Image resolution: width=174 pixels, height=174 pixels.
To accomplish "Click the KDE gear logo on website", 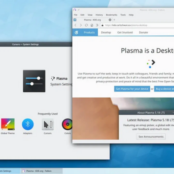I will [x=76, y=33].
